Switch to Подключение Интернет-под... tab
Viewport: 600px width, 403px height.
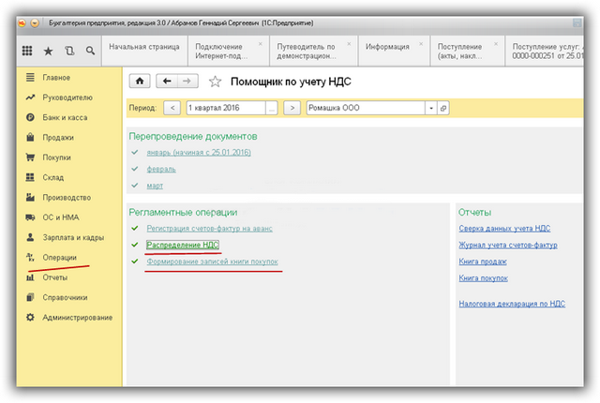click(229, 51)
